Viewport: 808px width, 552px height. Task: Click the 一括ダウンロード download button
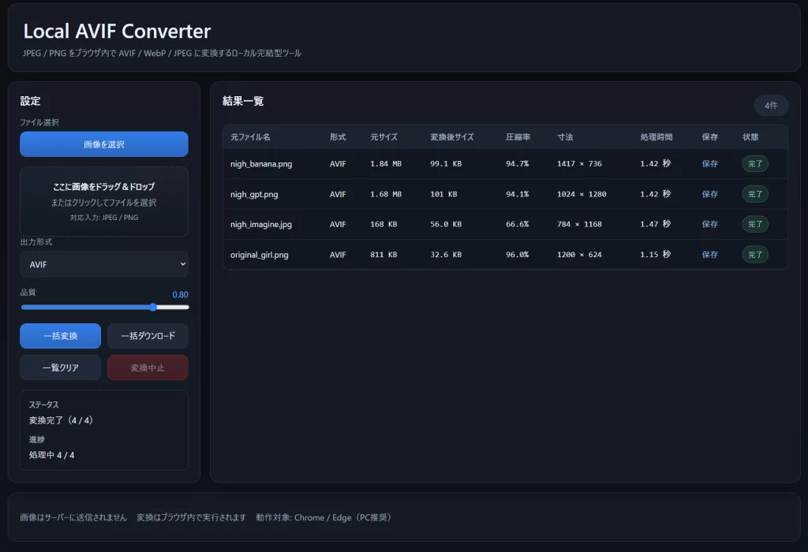click(x=148, y=335)
